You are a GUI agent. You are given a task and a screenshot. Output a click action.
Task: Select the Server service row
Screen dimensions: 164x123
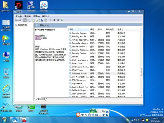point(97,57)
